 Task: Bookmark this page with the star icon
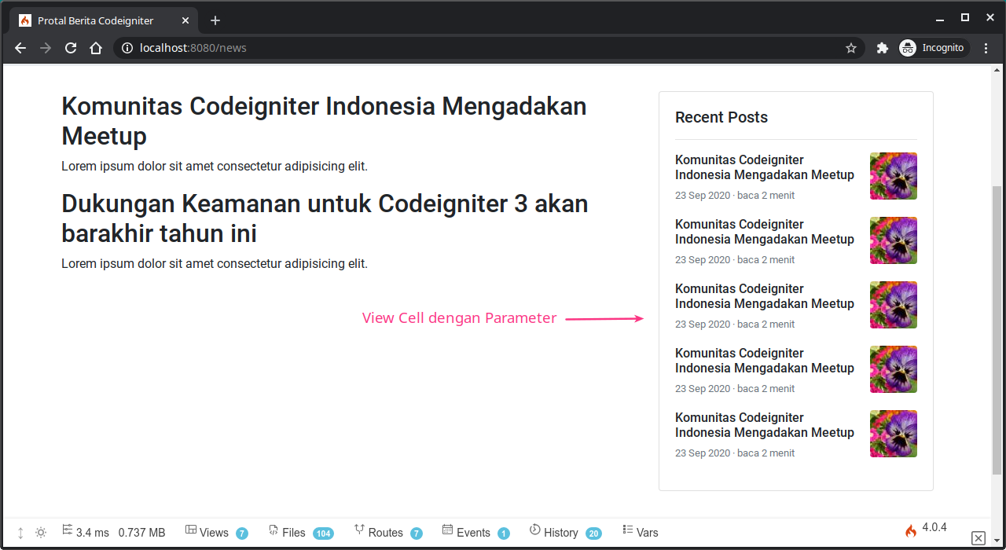(x=851, y=48)
